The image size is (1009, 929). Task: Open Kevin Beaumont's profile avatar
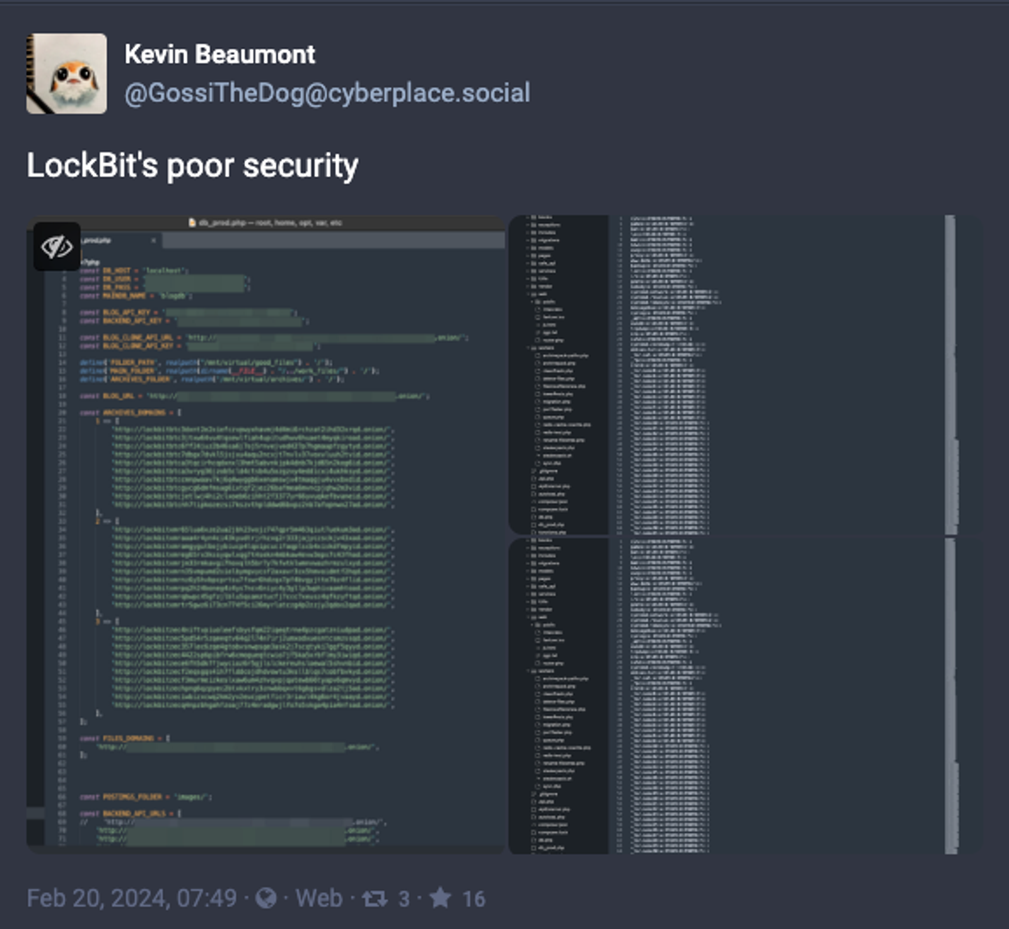click(66, 74)
